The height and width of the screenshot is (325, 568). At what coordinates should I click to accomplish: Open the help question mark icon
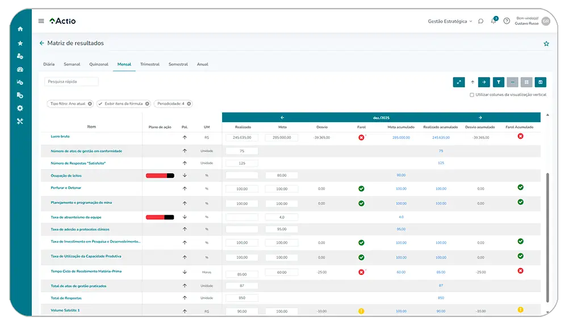tap(507, 21)
